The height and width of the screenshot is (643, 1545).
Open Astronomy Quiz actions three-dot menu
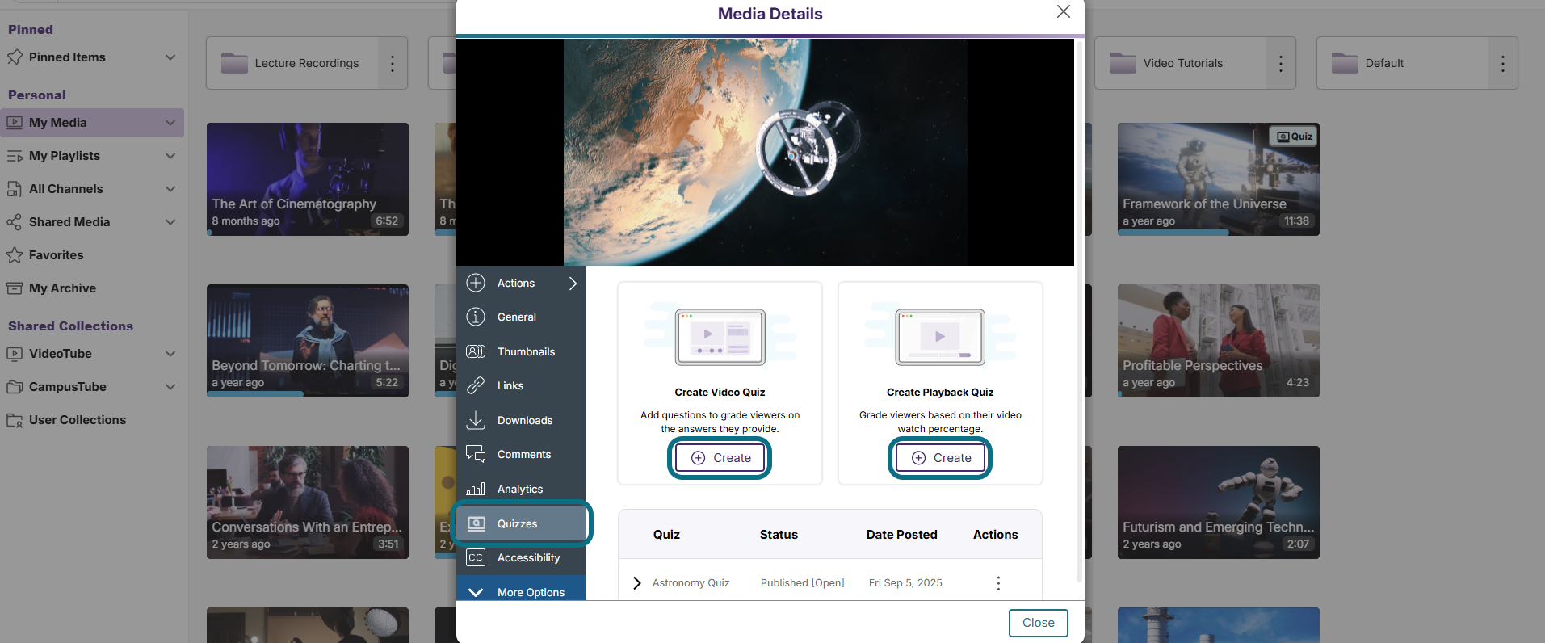click(998, 583)
